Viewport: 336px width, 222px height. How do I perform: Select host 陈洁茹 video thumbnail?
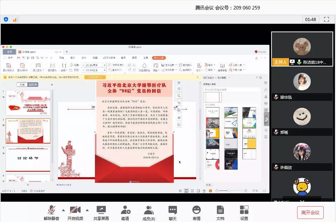point(302,49)
